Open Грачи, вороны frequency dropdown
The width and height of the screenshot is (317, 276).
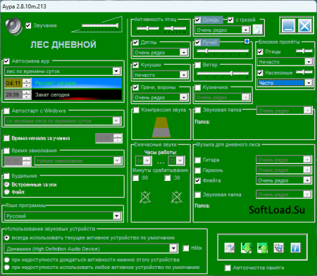[x=161, y=97]
